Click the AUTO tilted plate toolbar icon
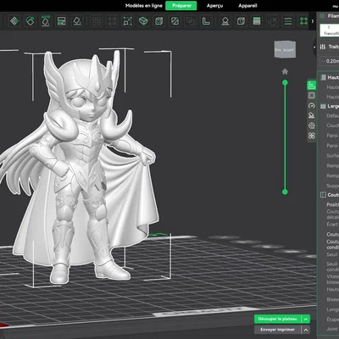339x339 pixels. [46, 21]
